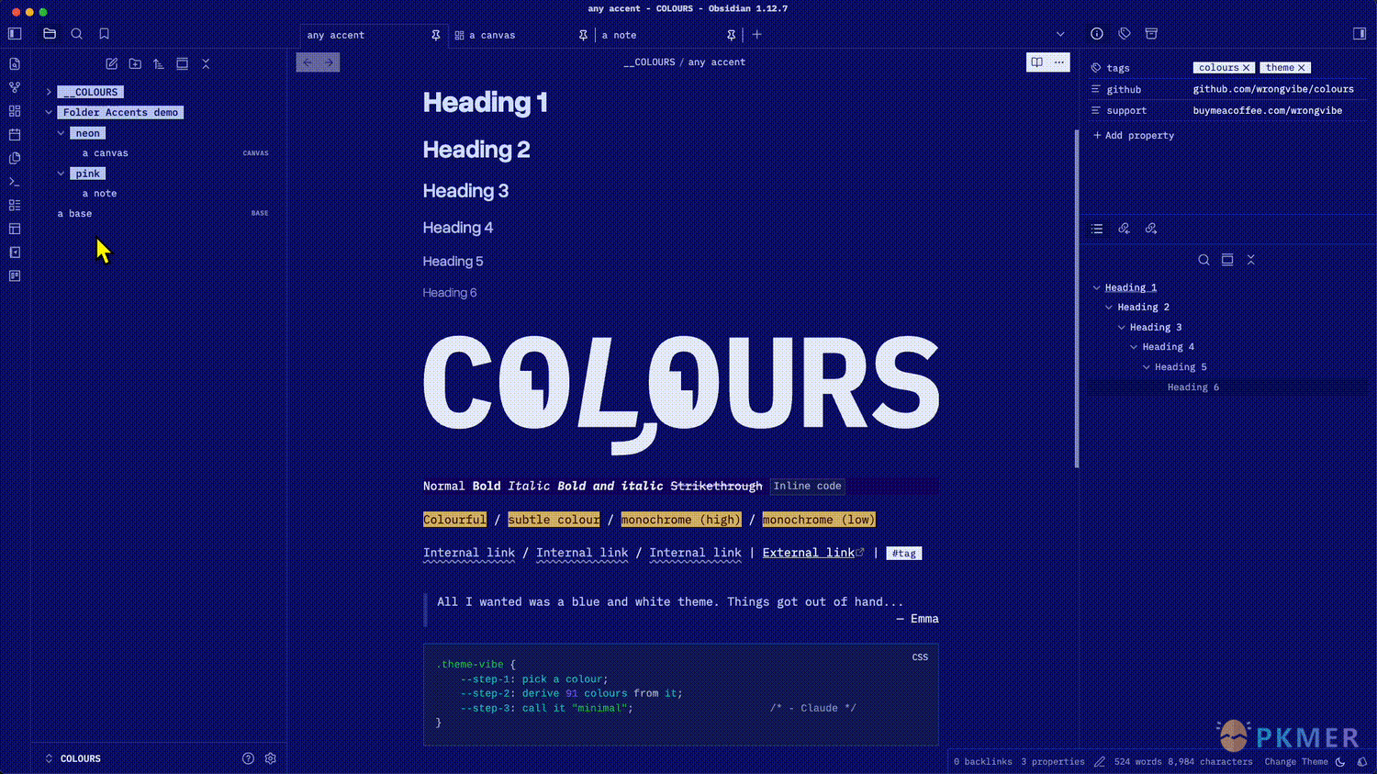Open the archive box tab in right sidebar

point(1151,34)
